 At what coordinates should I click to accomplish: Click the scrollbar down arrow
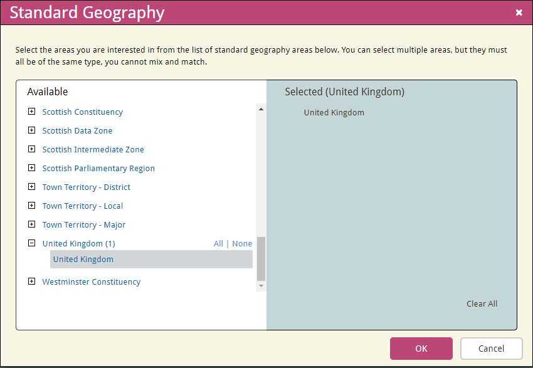coord(261,286)
